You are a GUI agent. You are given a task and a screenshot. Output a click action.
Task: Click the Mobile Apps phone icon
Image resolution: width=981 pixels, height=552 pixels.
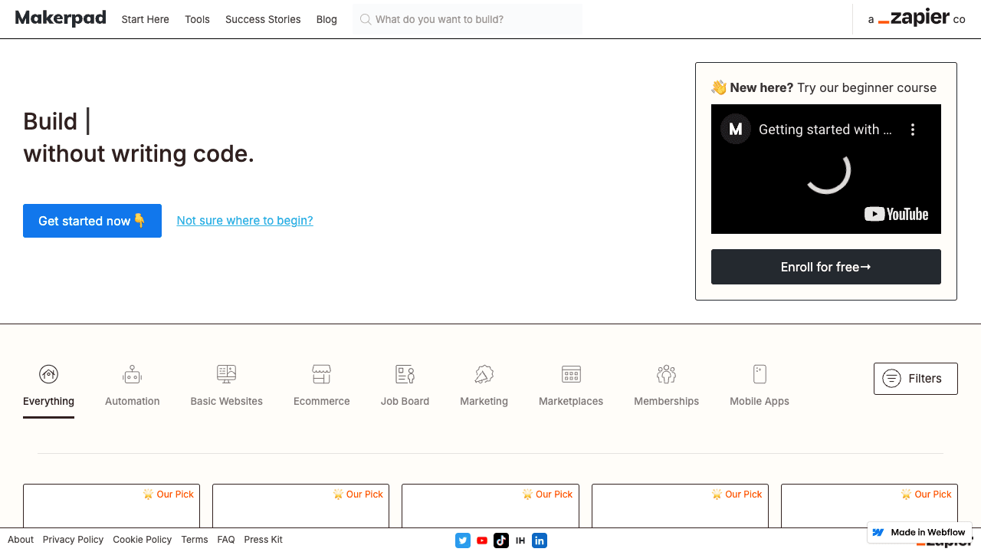(760, 374)
